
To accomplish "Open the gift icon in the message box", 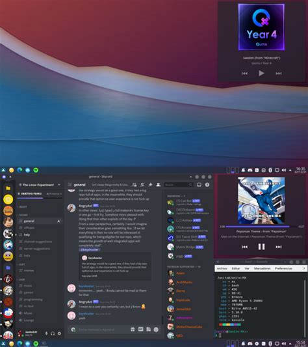I will click(x=133, y=329).
